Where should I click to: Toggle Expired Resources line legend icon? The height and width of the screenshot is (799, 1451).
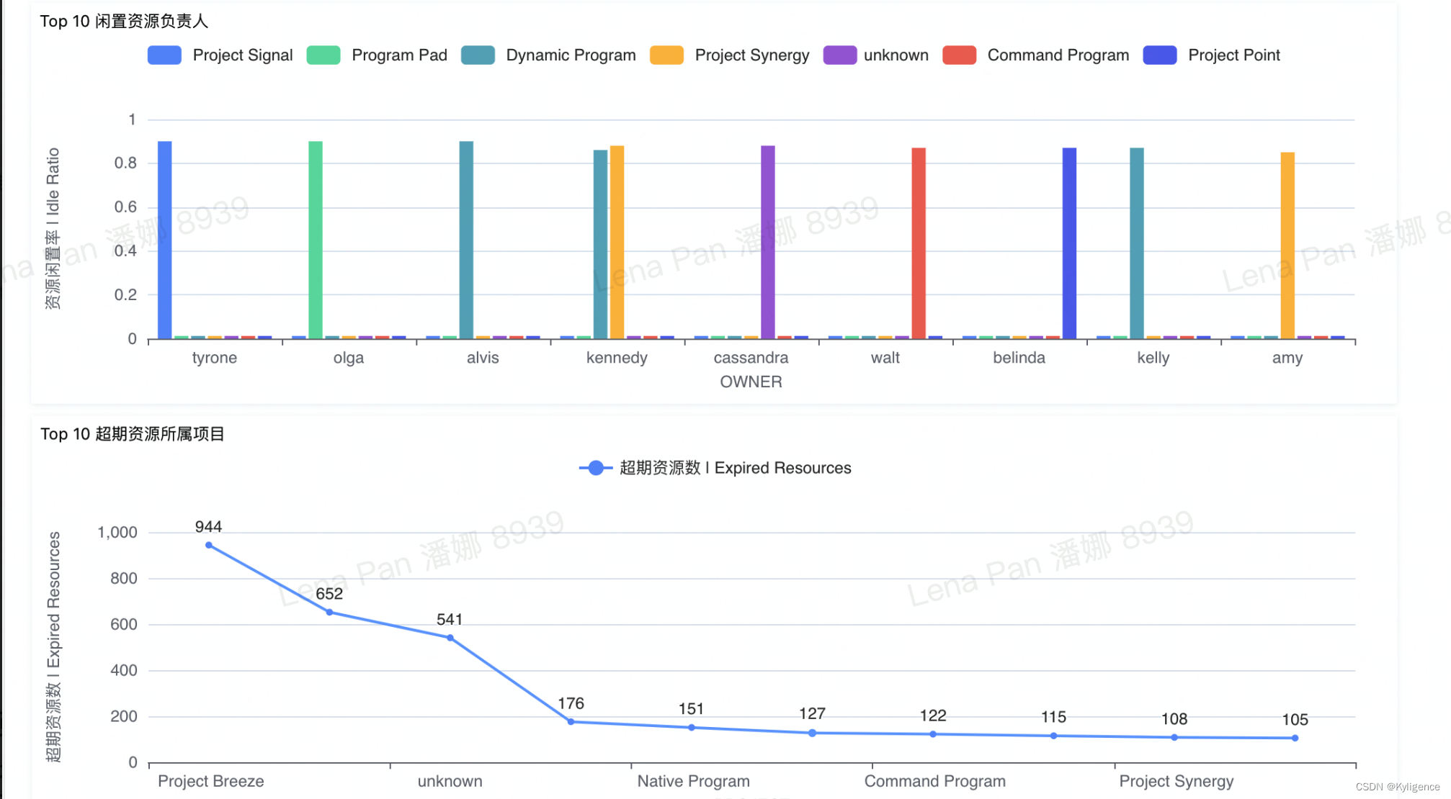pos(596,468)
